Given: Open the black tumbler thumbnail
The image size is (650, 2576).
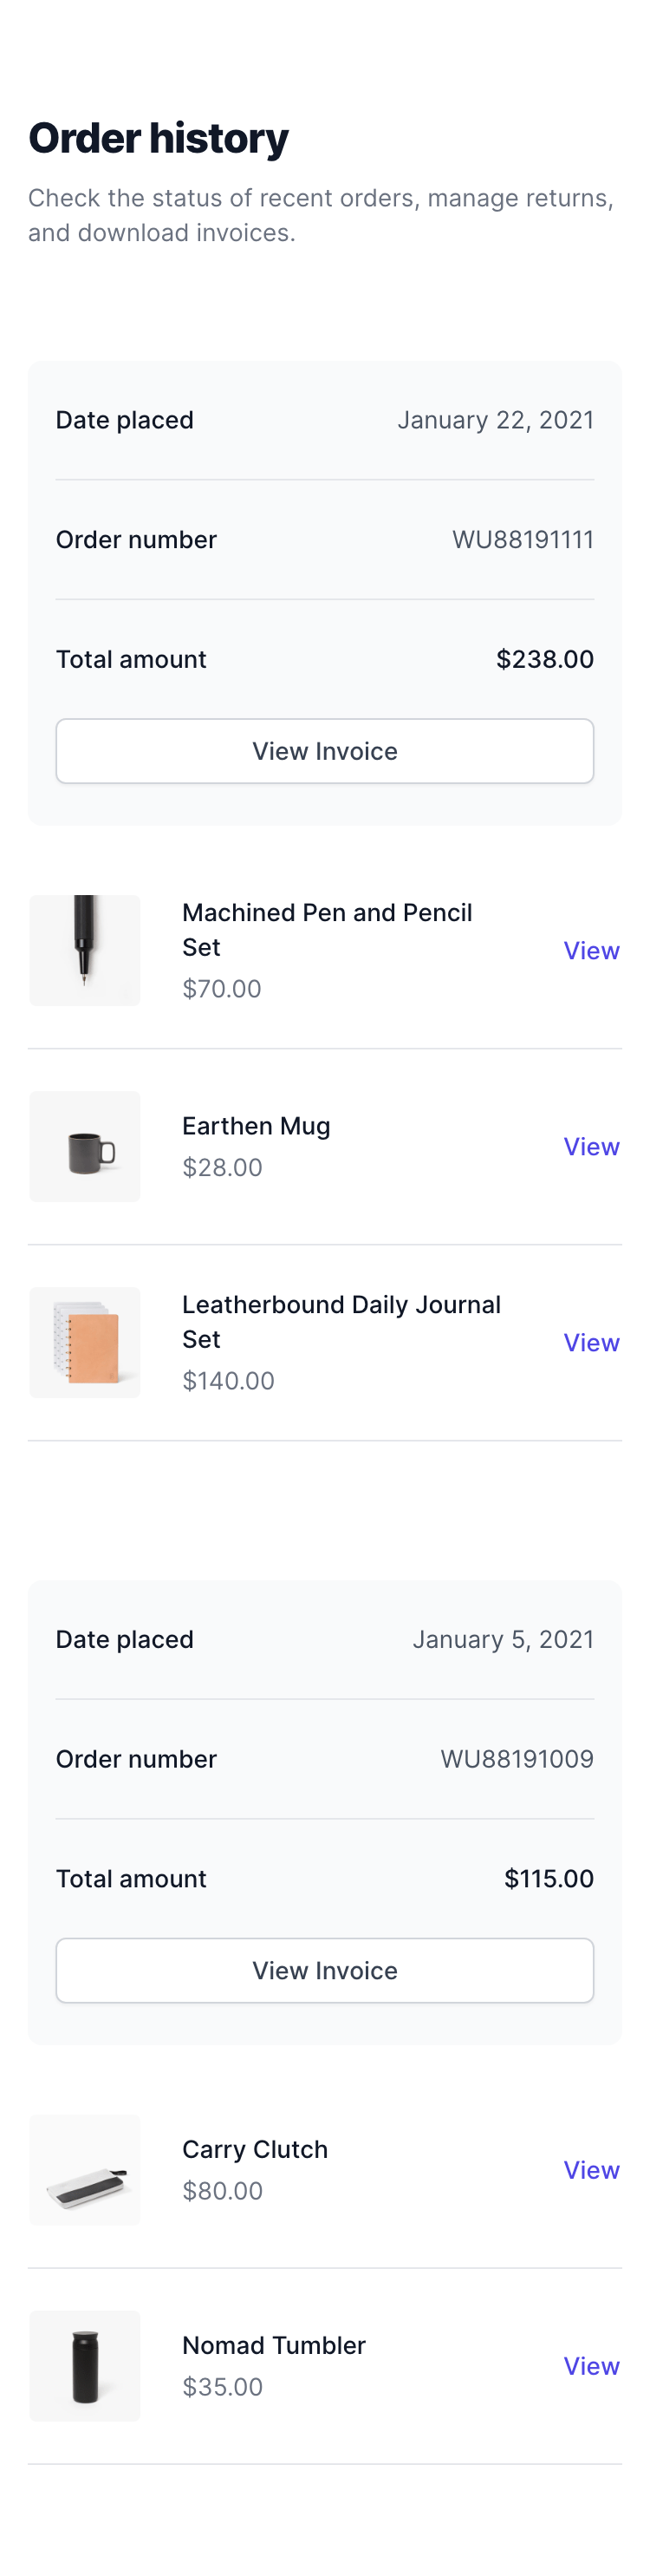Looking at the screenshot, I should coord(85,2365).
